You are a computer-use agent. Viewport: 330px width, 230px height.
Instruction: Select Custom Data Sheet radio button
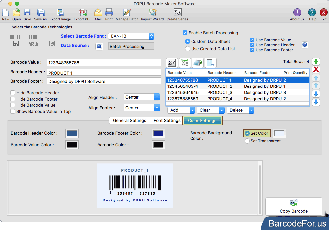(x=187, y=41)
